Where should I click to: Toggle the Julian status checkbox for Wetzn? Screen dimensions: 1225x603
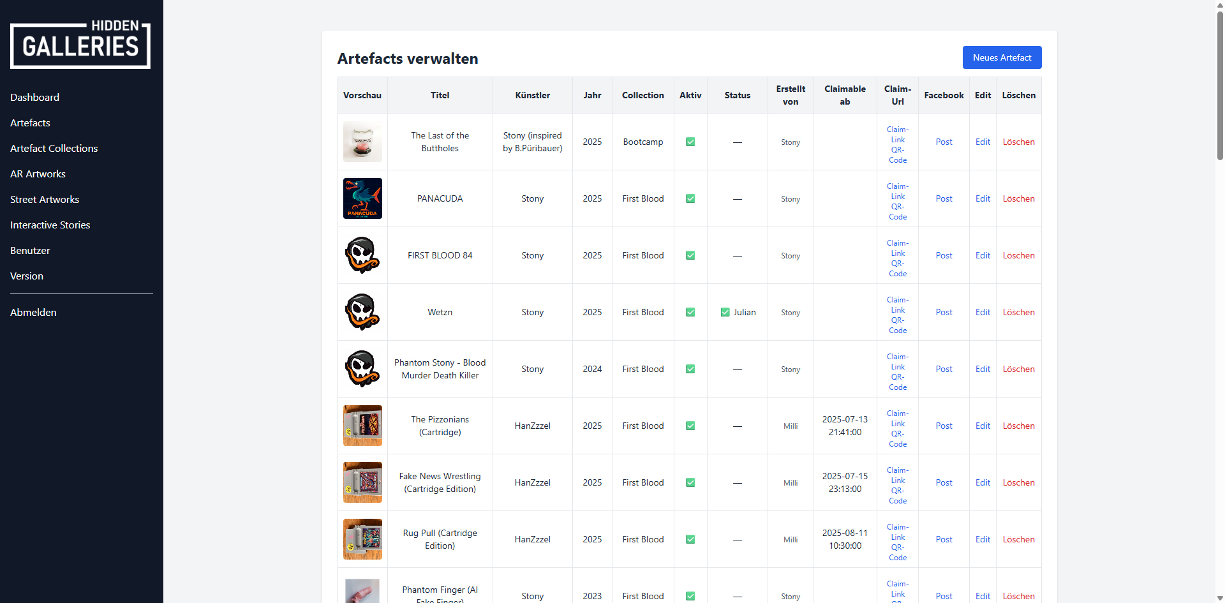pyautogui.click(x=725, y=312)
